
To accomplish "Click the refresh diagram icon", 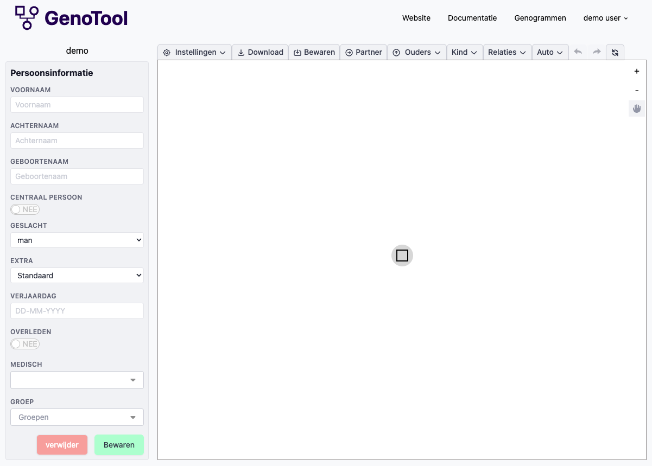I will tap(615, 53).
